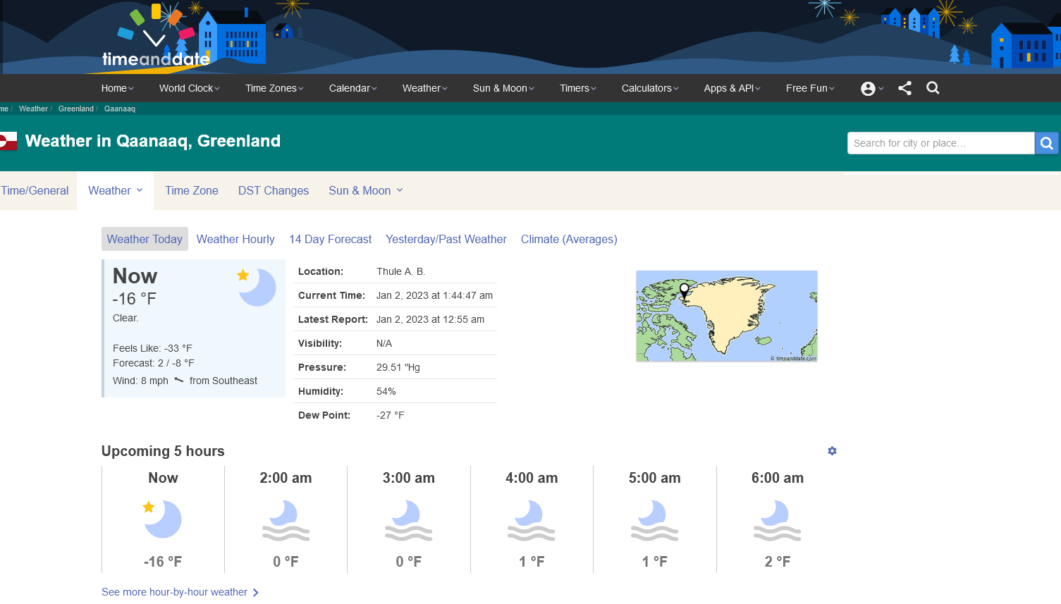Screen dimensions: 1061x604
Task: Expand the Calendar menu
Action: [x=353, y=88]
